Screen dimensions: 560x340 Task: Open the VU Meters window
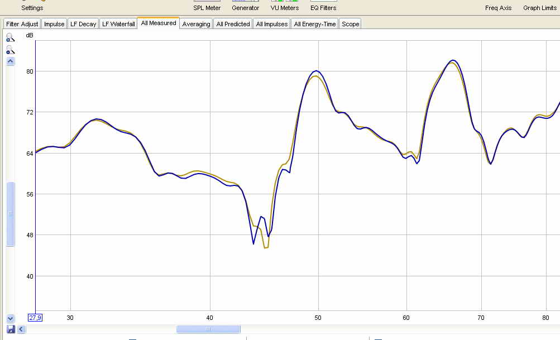[285, 7]
